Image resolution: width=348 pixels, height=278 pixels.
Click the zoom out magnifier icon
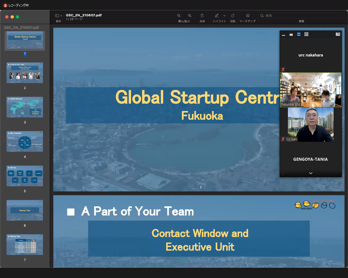pos(179,16)
